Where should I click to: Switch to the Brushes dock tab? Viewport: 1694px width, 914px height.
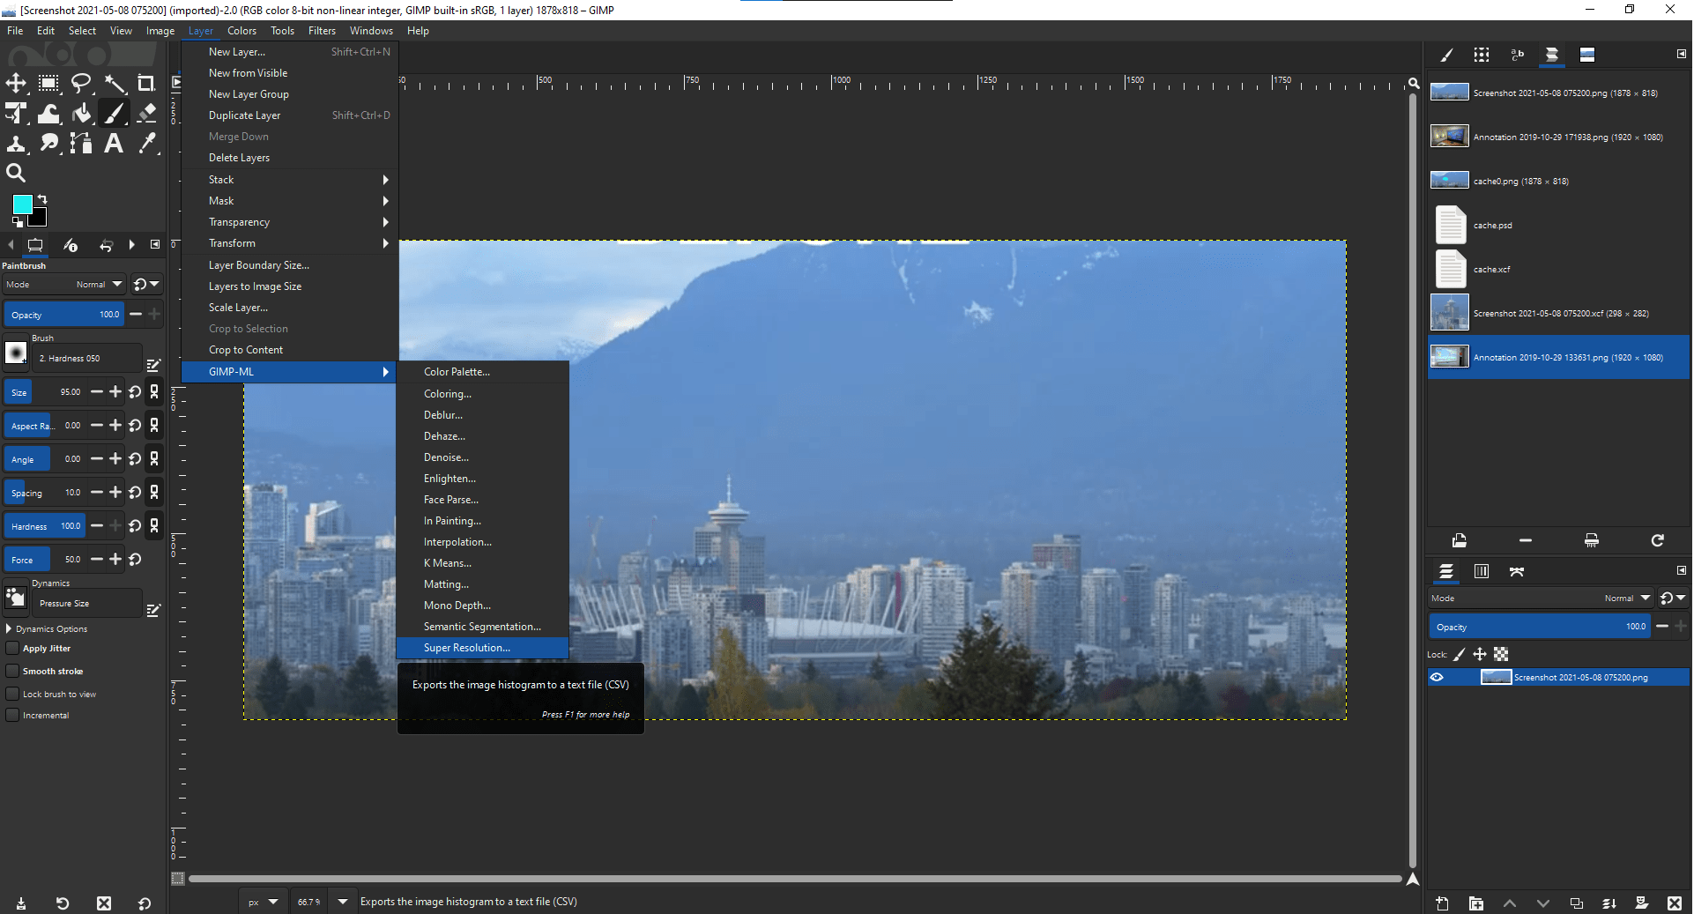click(x=1446, y=55)
